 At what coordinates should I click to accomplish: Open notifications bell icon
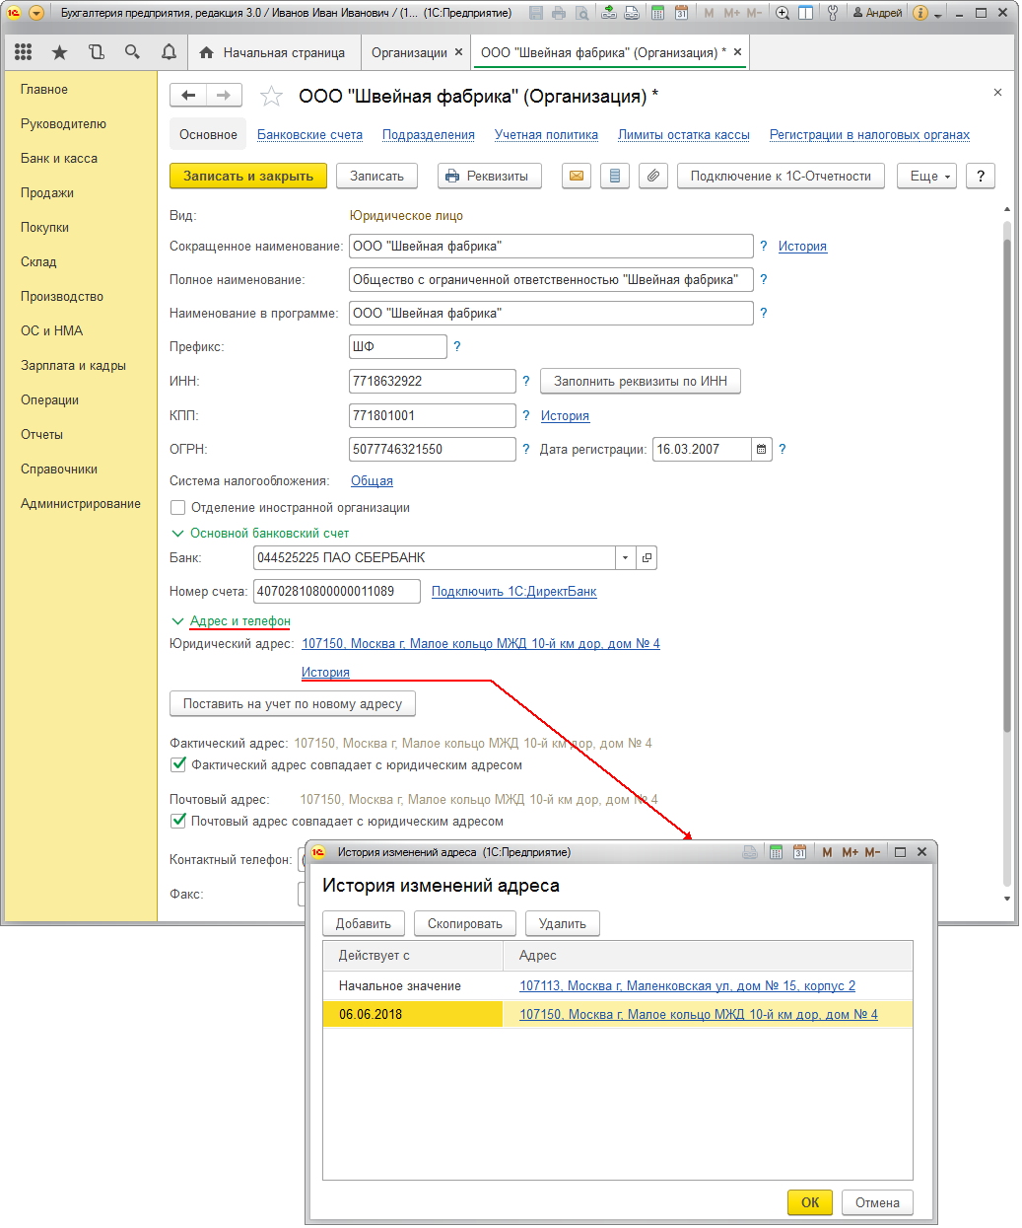coord(169,52)
